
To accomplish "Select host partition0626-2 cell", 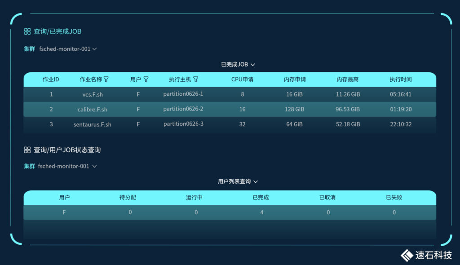I will [183, 109].
